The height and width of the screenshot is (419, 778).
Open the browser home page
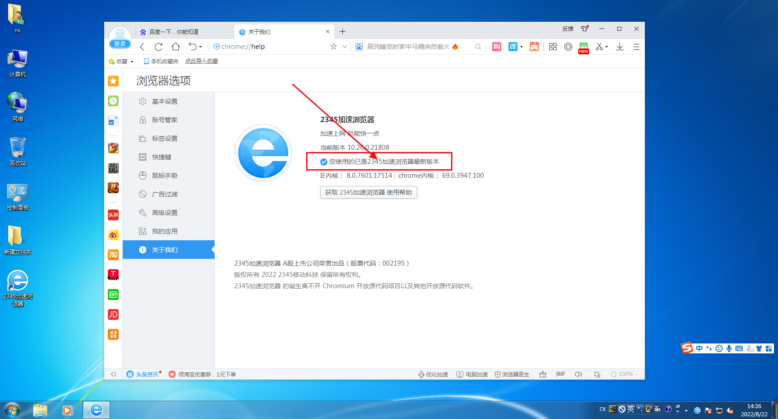(176, 47)
